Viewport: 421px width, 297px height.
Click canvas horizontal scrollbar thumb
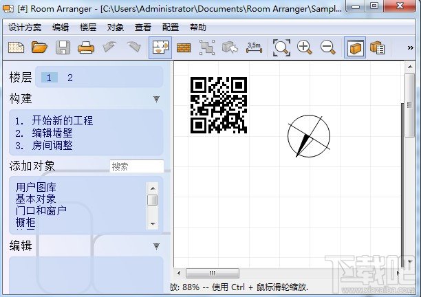click(213, 274)
